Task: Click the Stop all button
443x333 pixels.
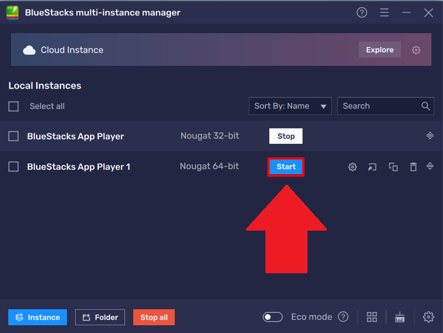Action: coord(154,317)
